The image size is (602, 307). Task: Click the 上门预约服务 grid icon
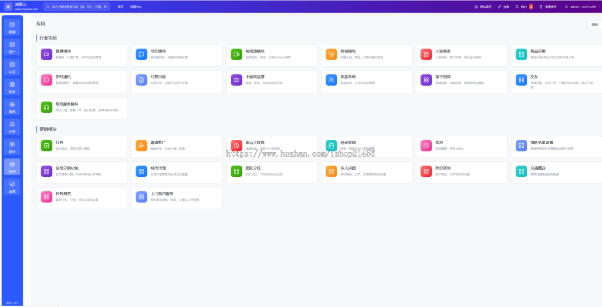pos(141,197)
